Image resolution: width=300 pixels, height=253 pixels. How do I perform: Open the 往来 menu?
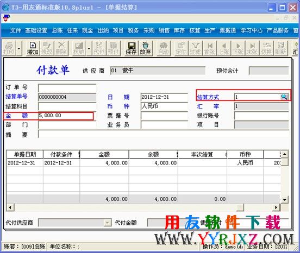pyautogui.click(x=72, y=30)
